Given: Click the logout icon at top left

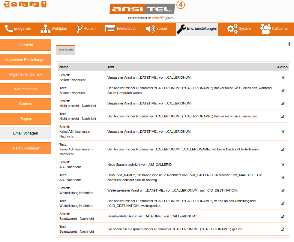Looking at the screenshot, I should tap(6, 4).
